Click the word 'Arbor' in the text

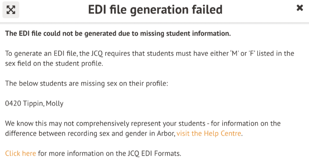click(166, 134)
